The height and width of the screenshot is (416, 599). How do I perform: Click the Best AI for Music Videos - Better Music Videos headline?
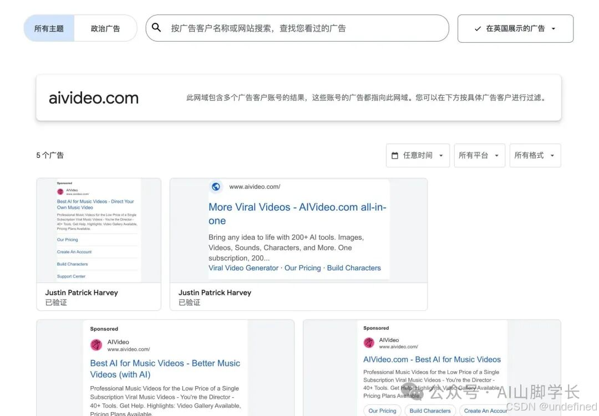(165, 369)
